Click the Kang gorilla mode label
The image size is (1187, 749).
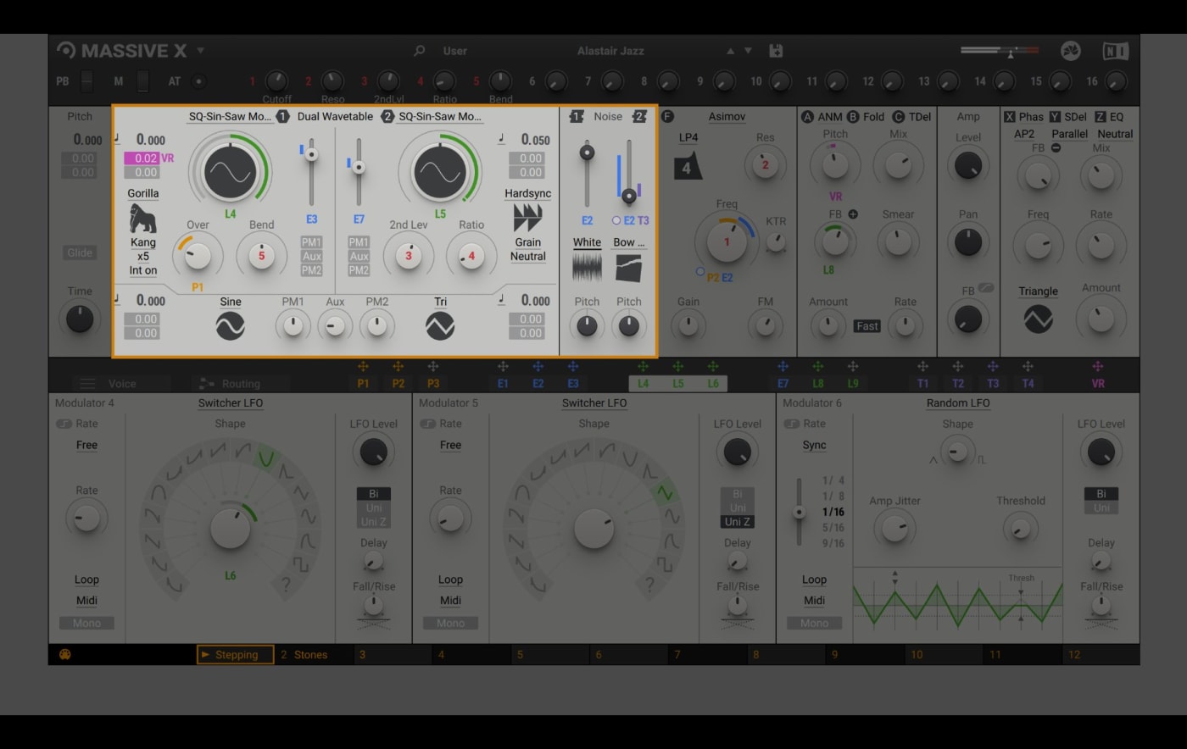143,242
